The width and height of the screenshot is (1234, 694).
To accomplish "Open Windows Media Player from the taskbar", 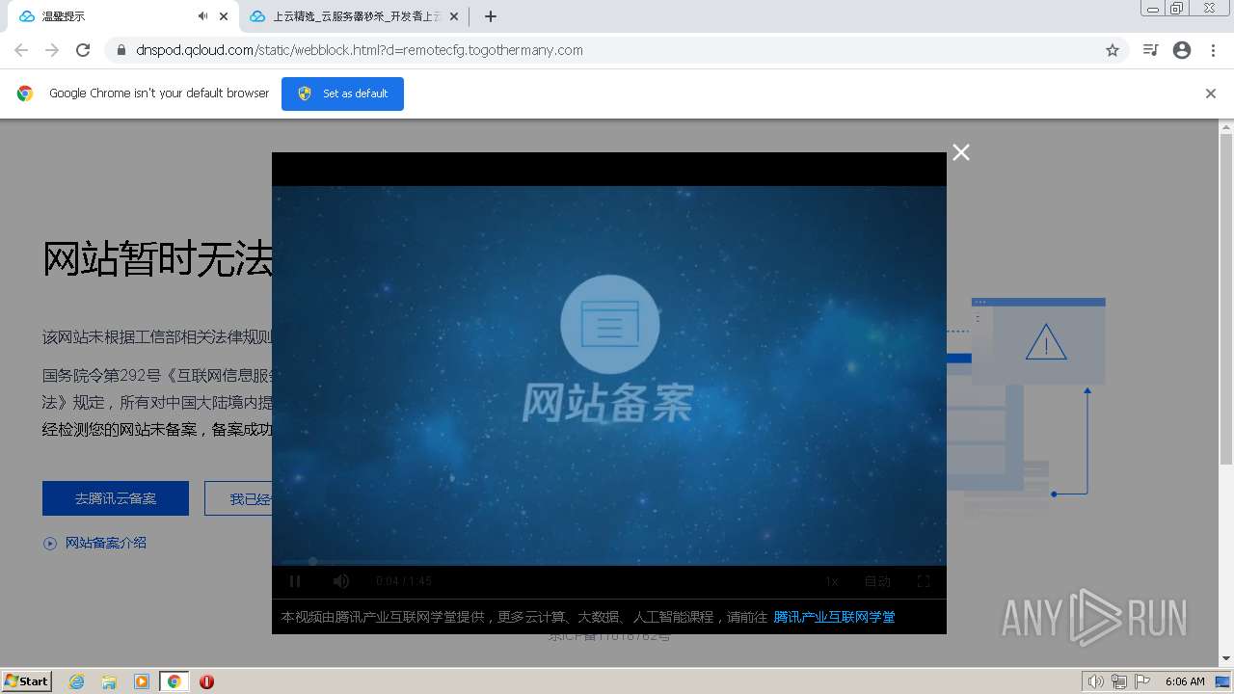I will click(142, 681).
